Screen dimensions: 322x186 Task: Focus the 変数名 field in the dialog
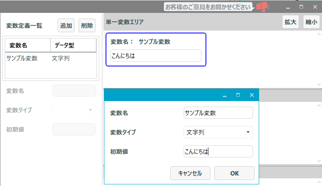[218, 113]
